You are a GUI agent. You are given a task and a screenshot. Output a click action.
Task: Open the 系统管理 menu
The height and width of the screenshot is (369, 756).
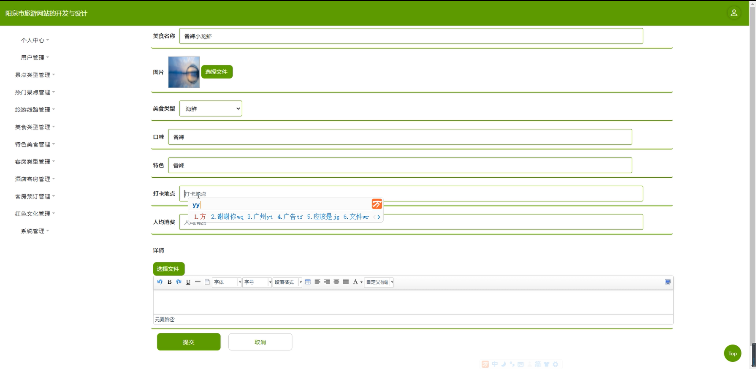click(x=35, y=231)
